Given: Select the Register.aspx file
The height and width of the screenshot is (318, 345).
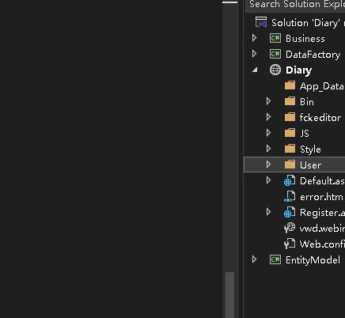Looking at the screenshot, I should click(294, 212).
